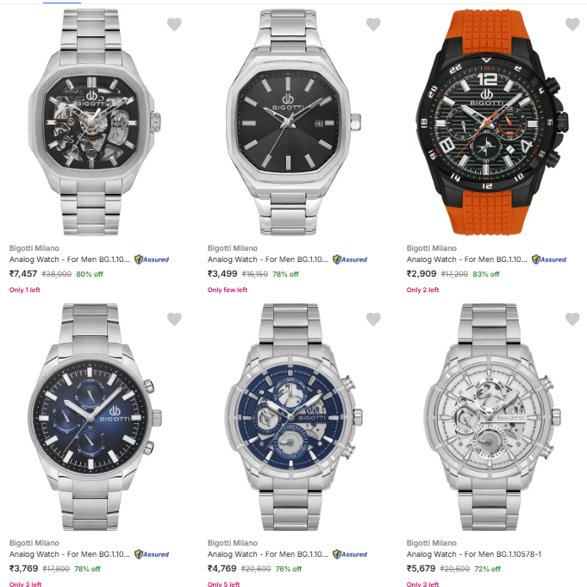The height and width of the screenshot is (587, 587).
Task: Click heart icon for white skeleton watch
Action: tap(572, 319)
